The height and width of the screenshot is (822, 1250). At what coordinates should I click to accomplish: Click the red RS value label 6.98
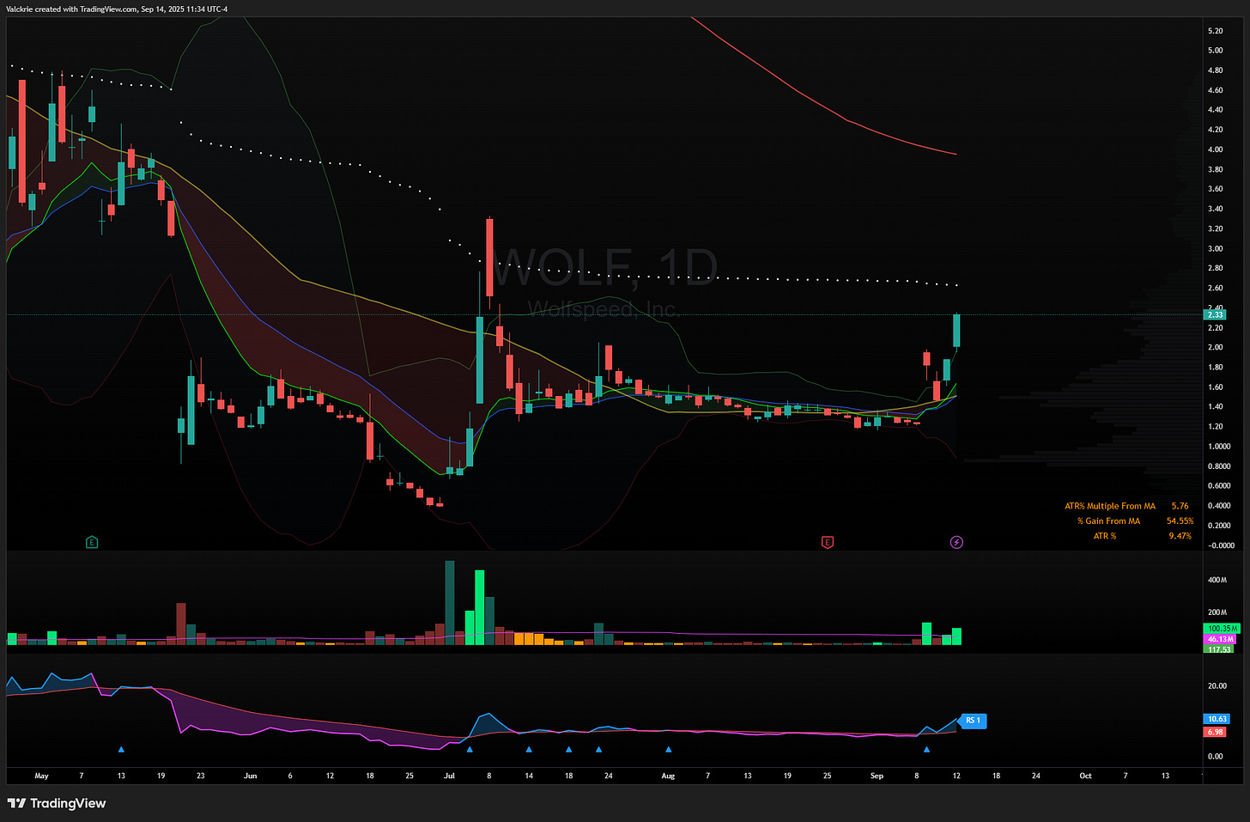pyautogui.click(x=1216, y=732)
